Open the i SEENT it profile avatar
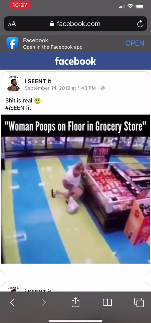 [x=14, y=84]
